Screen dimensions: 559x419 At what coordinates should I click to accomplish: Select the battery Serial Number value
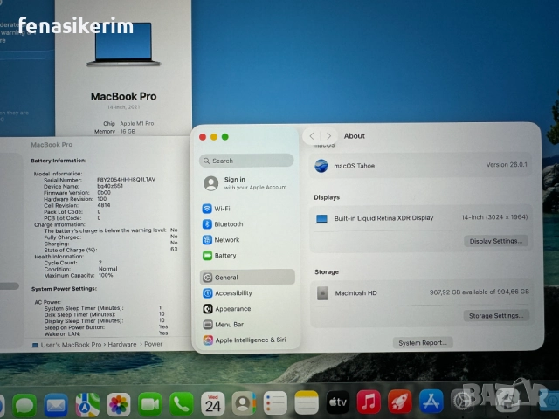click(126, 180)
